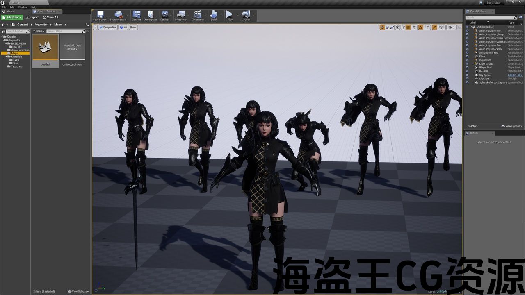Click the Source Control toolbar icon
This screenshot has height=295, width=525.
118,16
